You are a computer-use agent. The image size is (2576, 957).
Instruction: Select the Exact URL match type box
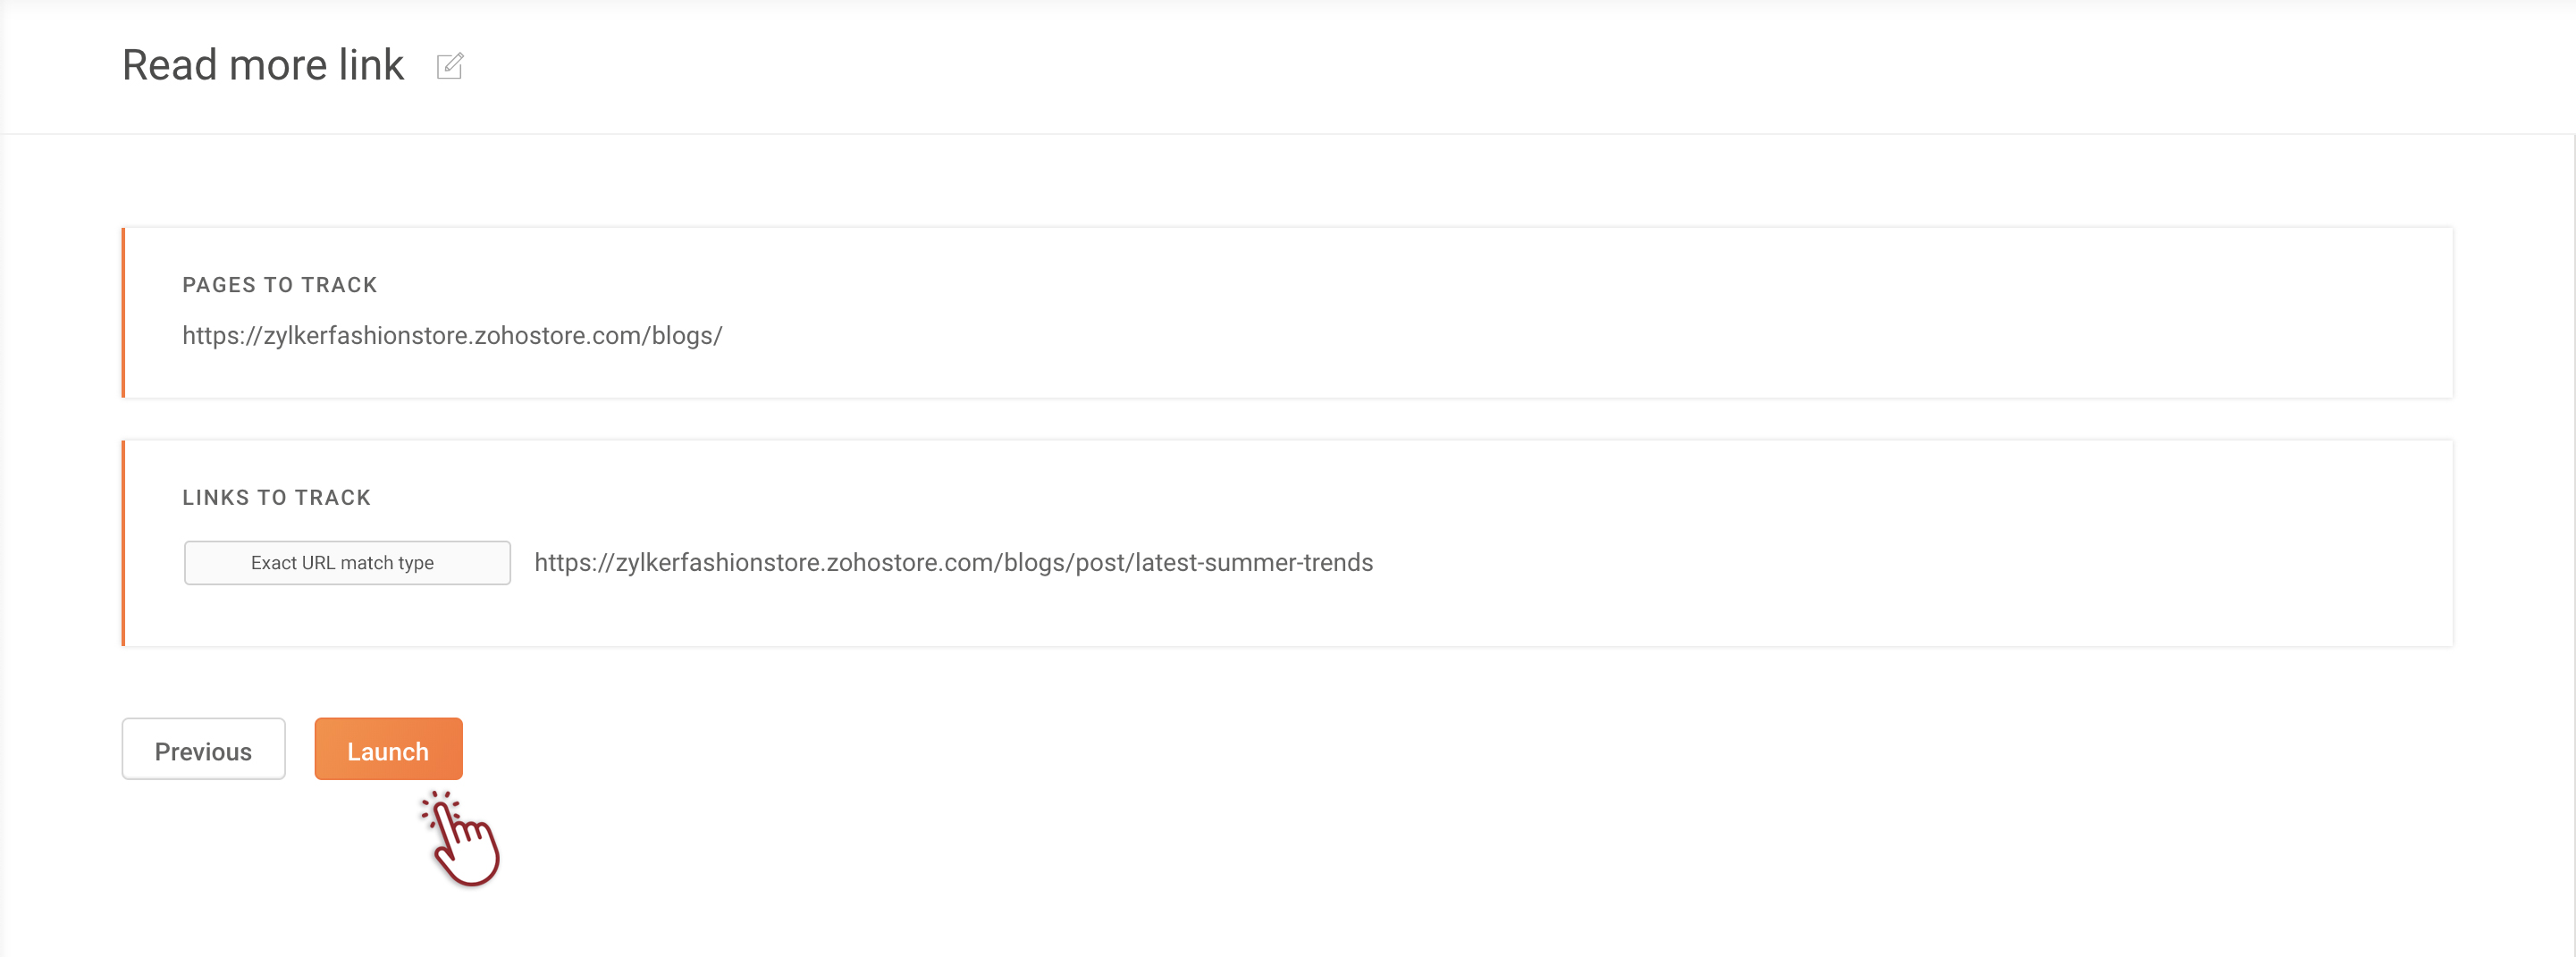[x=347, y=563]
